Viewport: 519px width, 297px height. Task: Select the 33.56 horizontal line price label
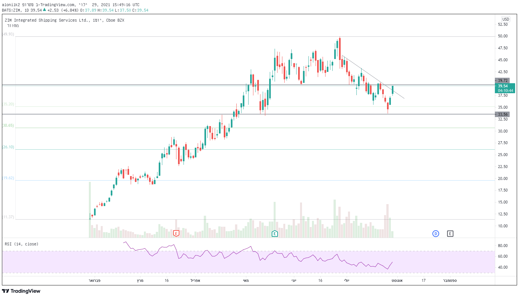[x=503, y=114]
